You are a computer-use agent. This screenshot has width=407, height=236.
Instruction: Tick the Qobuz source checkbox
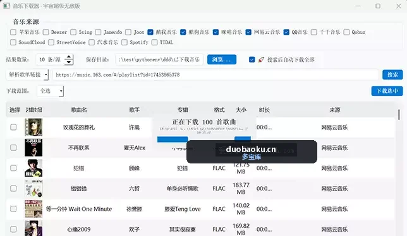pos(346,32)
